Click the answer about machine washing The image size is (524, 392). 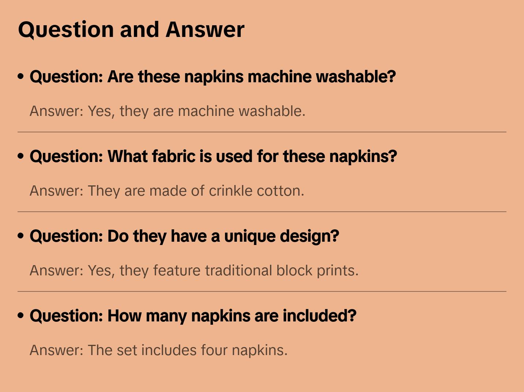click(x=167, y=111)
